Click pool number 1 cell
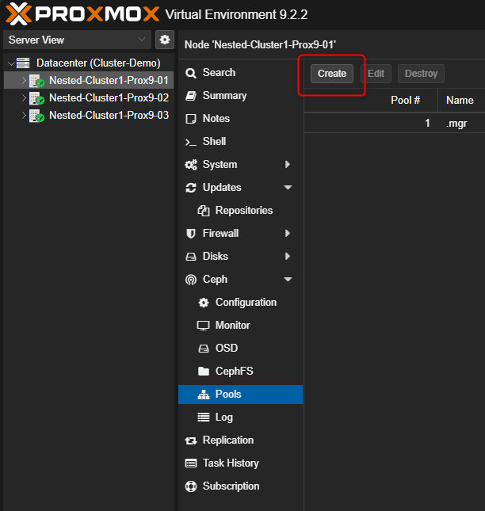This screenshot has width=485, height=511. (371, 123)
